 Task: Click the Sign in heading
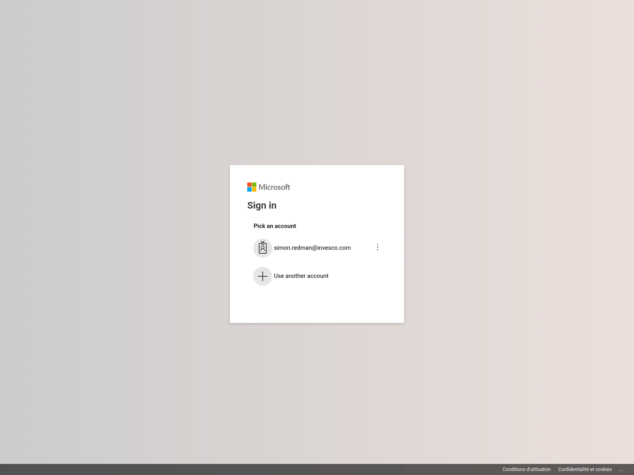pyautogui.click(x=262, y=205)
